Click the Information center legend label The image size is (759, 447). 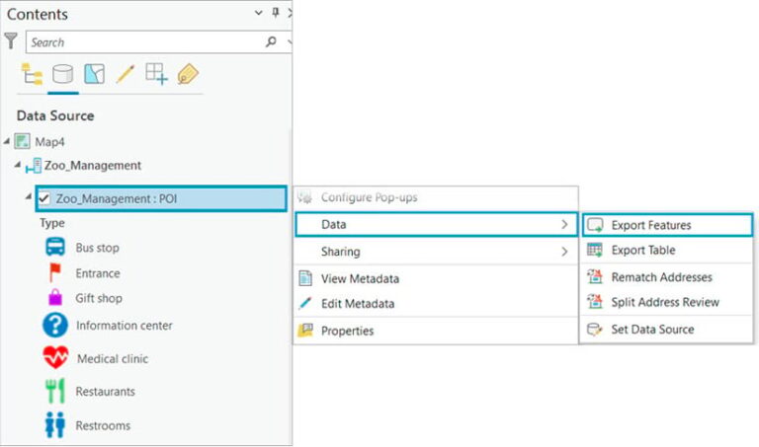[124, 326]
